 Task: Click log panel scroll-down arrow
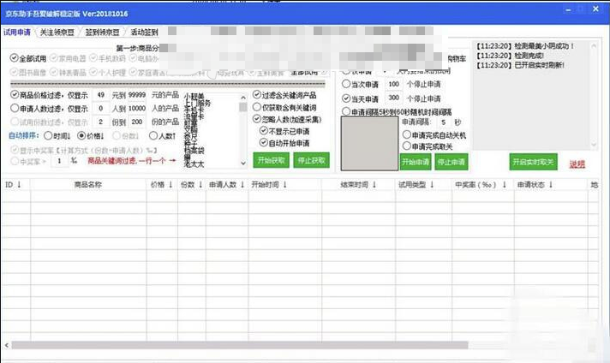(594, 145)
